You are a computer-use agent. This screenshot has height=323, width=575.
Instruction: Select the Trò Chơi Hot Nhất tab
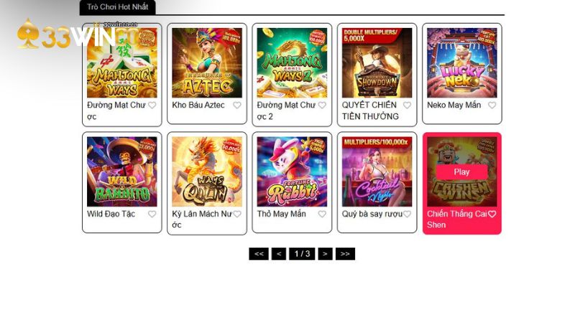[x=117, y=7]
